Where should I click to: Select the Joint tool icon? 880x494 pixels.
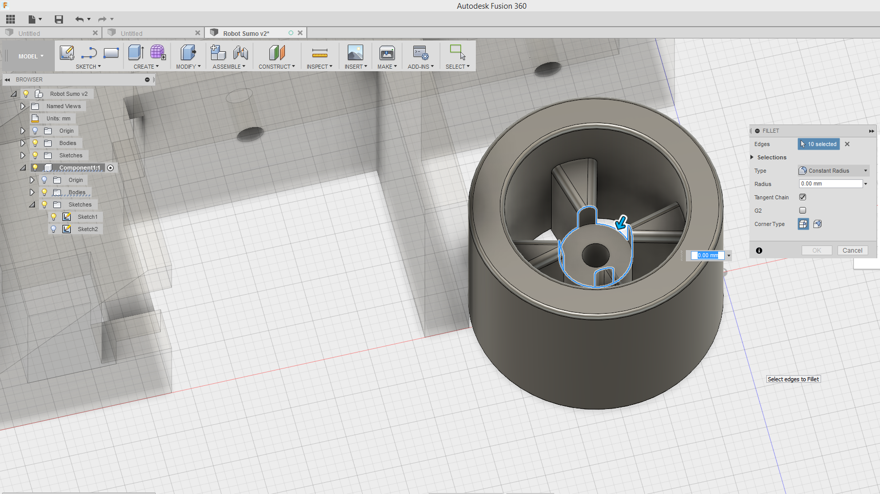click(240, 52)
